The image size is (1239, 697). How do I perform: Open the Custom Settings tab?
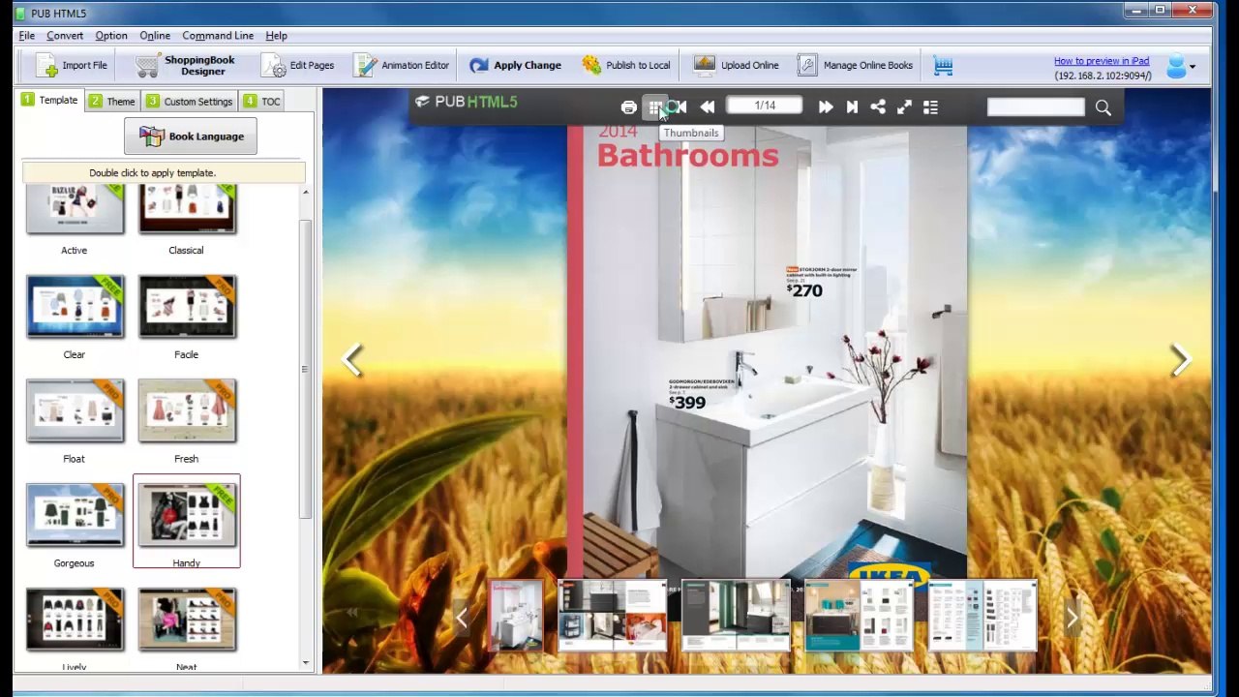point(190,101)
